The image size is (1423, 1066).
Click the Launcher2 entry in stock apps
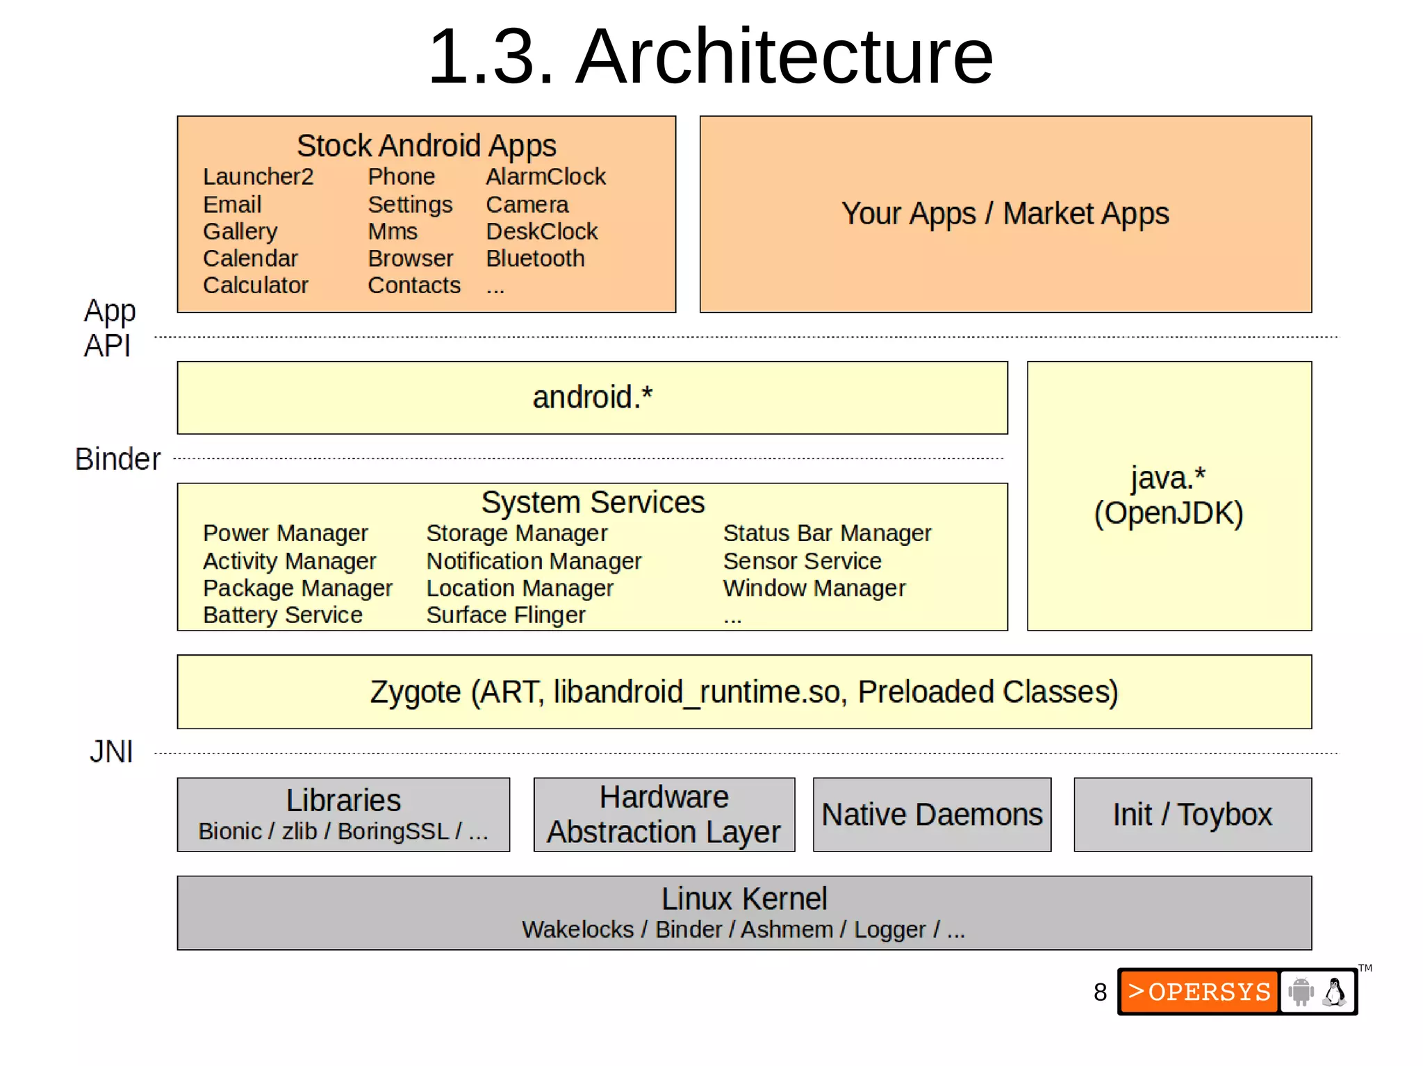point(258,176)
